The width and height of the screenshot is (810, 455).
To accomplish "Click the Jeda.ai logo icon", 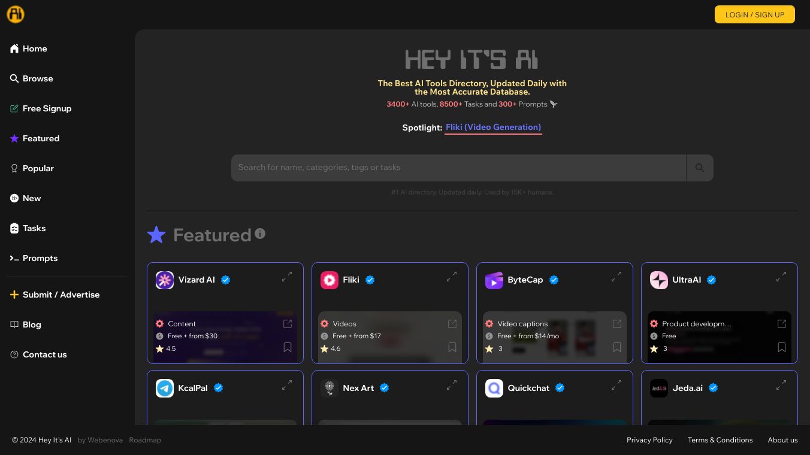I will click(659, 389).
